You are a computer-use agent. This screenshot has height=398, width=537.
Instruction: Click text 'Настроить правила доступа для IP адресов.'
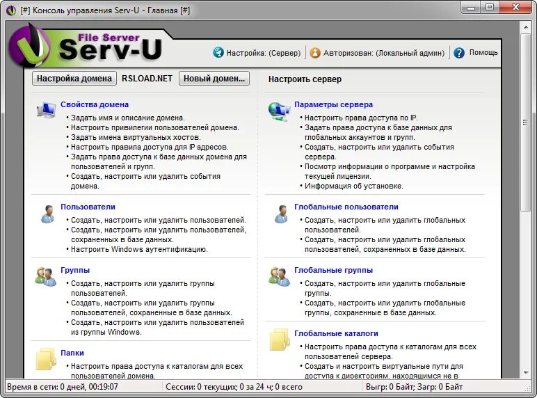pyautogui.click(x=150, y=147)
